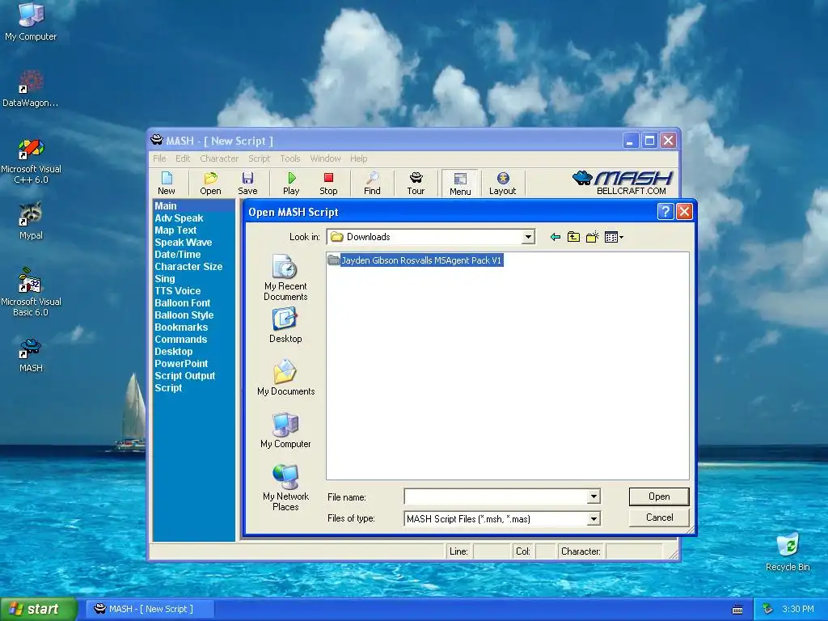Click the Recycle Bin desktop icon
Screen dimensions: 828x621
pos(788,552)
